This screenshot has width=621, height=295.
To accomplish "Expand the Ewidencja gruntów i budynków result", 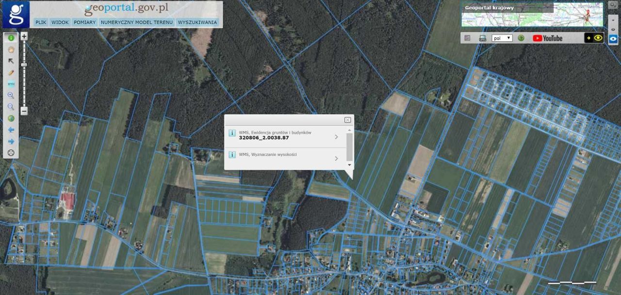I will (x=336, y=137).
